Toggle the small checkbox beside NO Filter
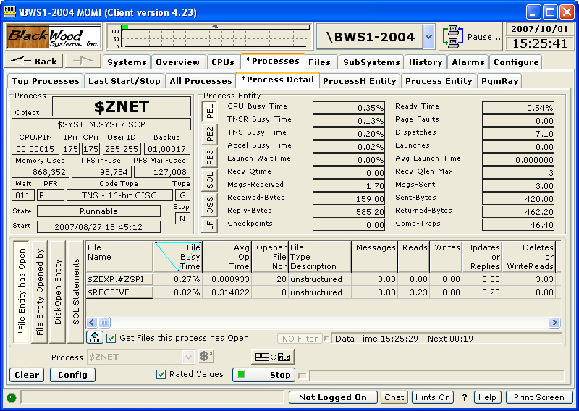Screen dimensions: 579x411 [x=326, y=338]
